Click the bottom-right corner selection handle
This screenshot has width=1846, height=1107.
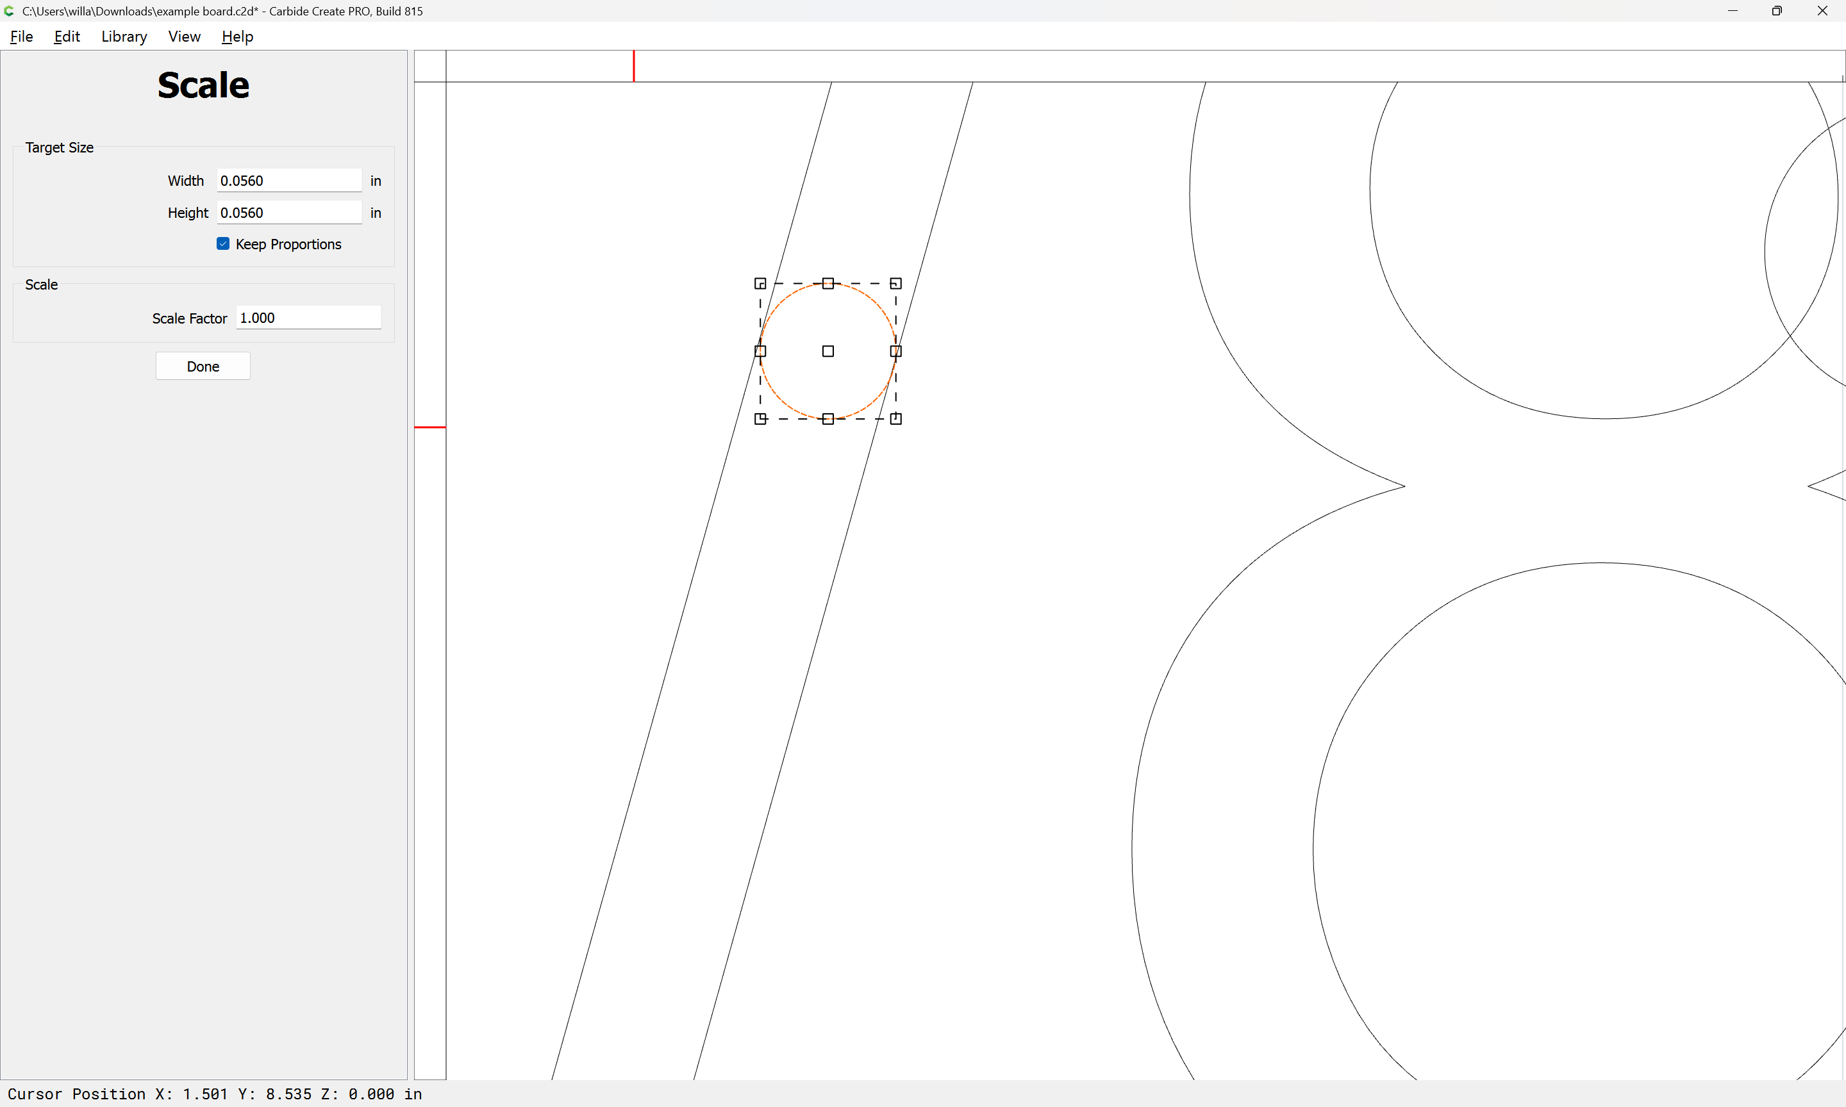pyautogui.click(x=896, y=419)
